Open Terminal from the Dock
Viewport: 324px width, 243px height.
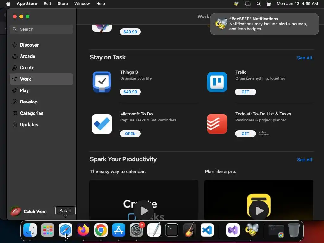point(172,230)
